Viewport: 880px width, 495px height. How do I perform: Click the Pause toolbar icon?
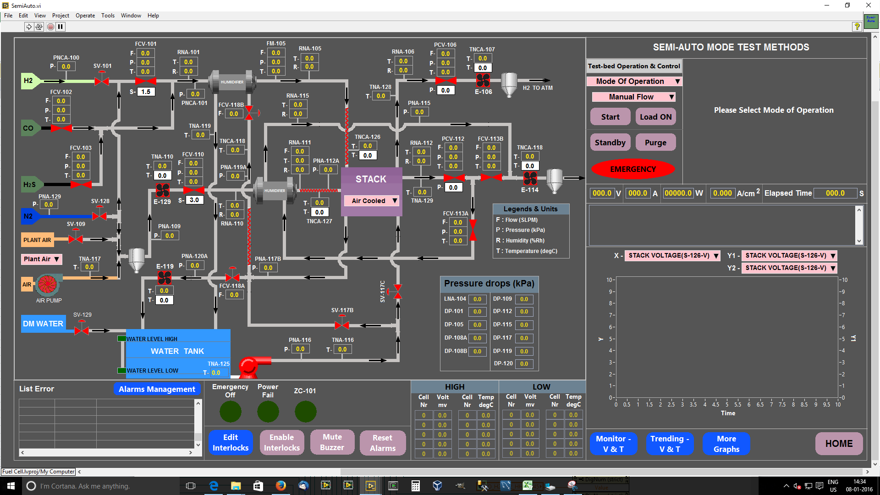[x=60, y=27]
